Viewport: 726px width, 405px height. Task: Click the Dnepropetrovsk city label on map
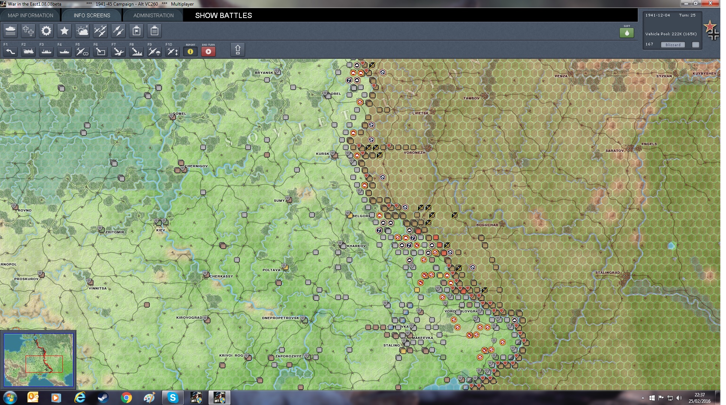pyautogui.click(x=281, y=318)
